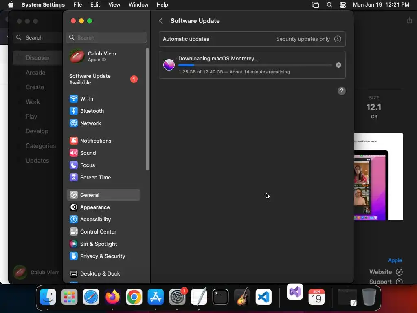The width and height of the screenshot is (417, 313).
Task: Select Develop in App Store sidebar
Action: [37, 131]
